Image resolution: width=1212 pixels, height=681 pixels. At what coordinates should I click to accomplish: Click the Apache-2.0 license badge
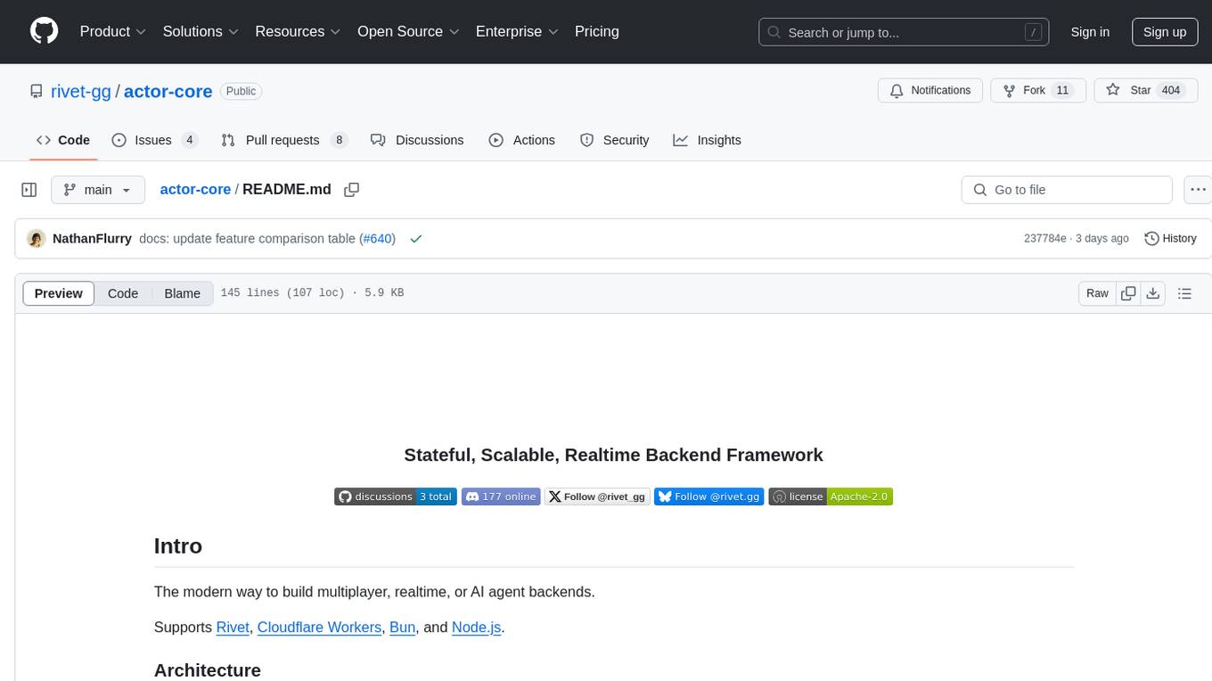(831, 496)
